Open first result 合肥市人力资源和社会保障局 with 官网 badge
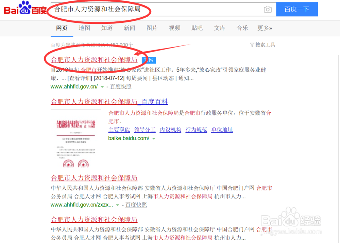The height and width of the screenshot is (243, 340). click(94, 60)
